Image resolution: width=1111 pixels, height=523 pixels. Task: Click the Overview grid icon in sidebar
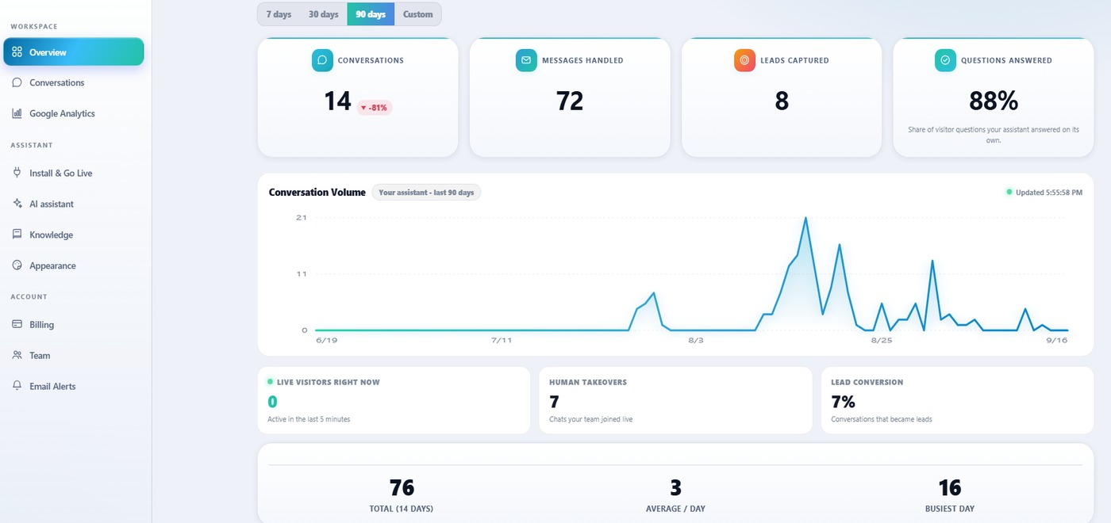[17, 52]
